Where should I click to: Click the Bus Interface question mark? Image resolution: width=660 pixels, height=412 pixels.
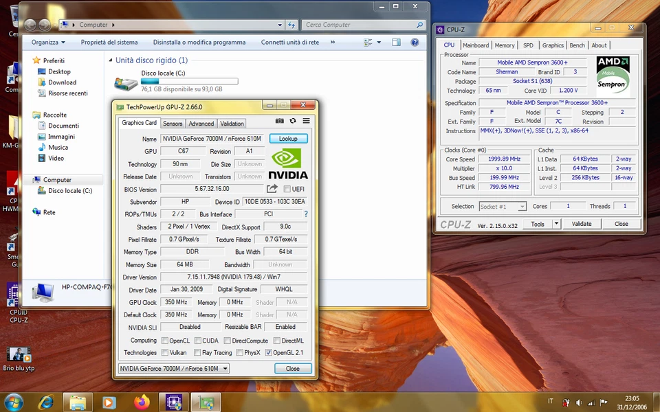306,214
